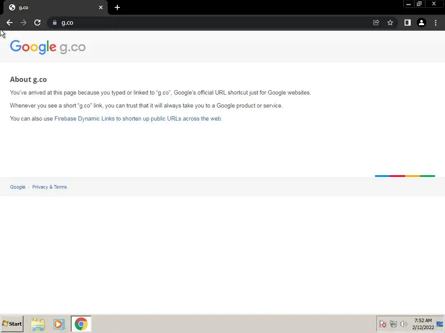445x333 pixels.
Task: Restore down the Chrome window
Action: (419, 4)
